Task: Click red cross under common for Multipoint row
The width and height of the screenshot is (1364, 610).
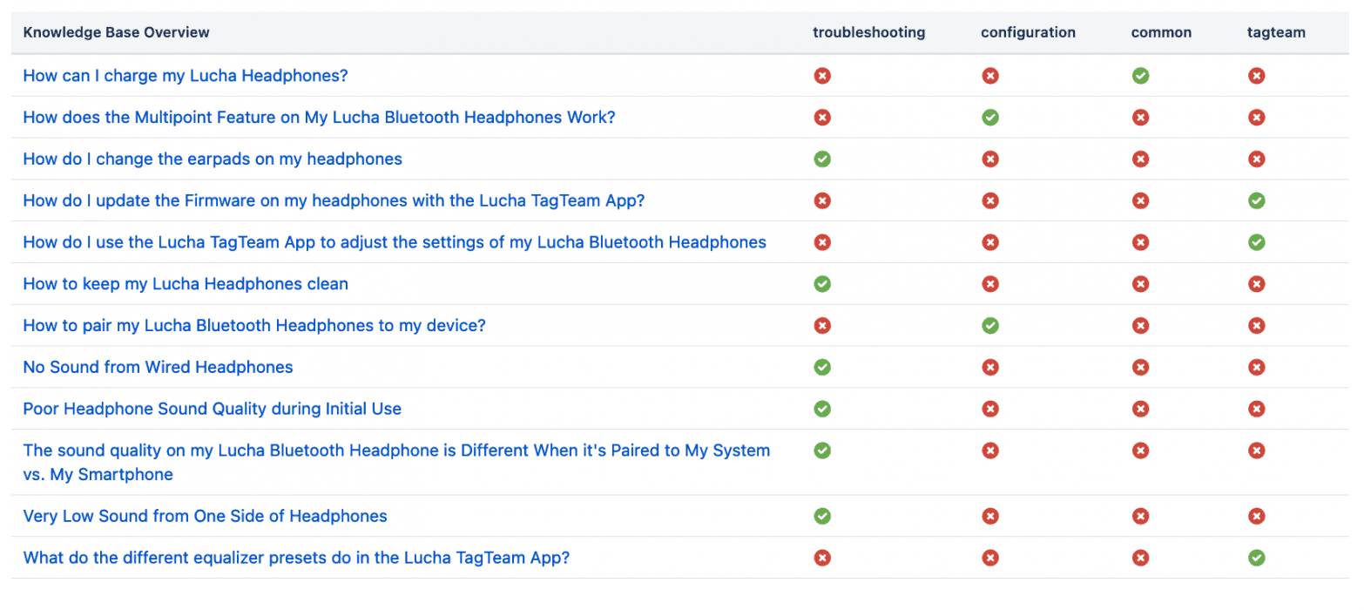Action: 1140,118
